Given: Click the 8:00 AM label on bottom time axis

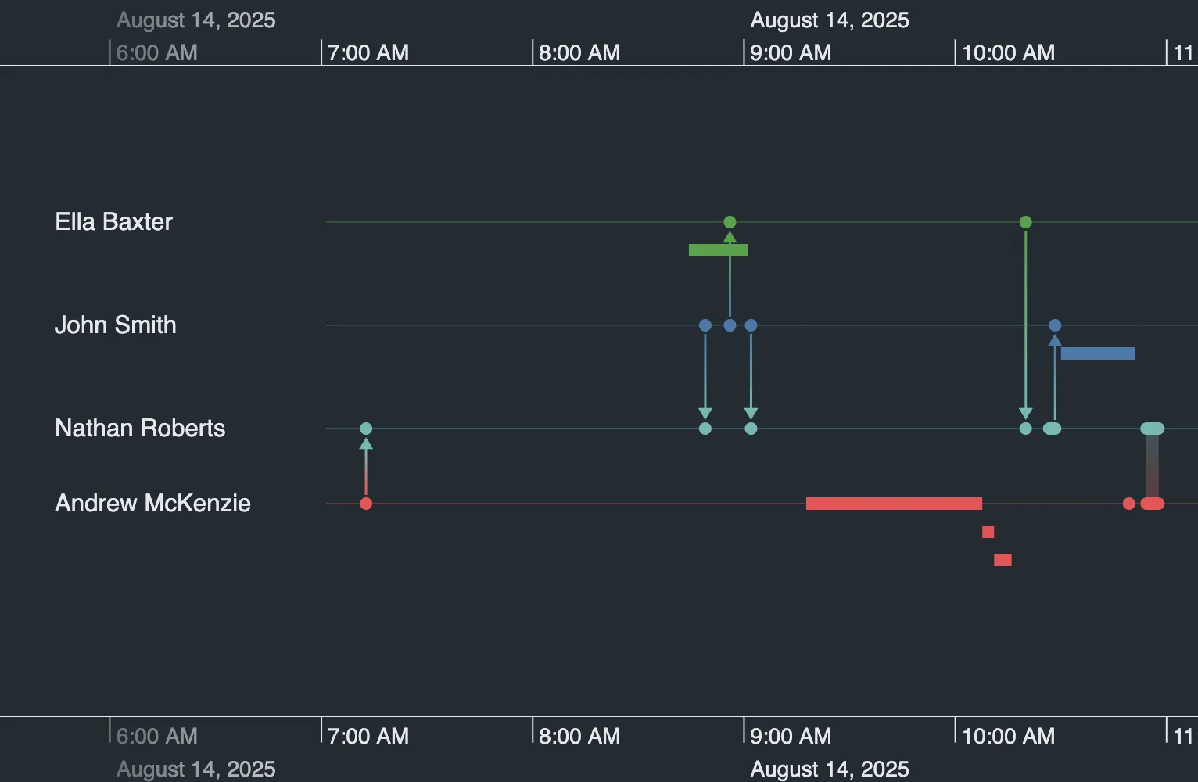Looking at the screenshot, I should tap(579, 736).
